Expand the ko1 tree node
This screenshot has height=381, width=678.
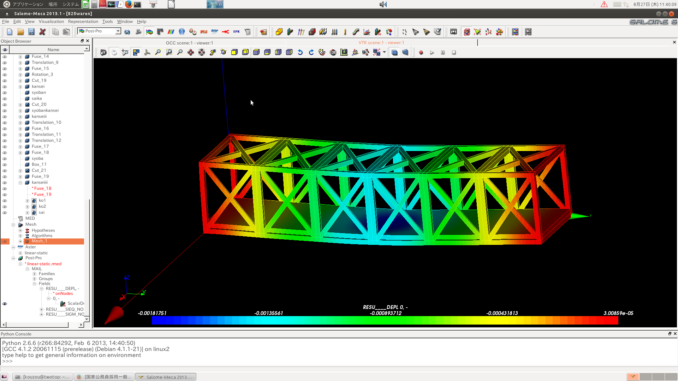click(27, 201)
